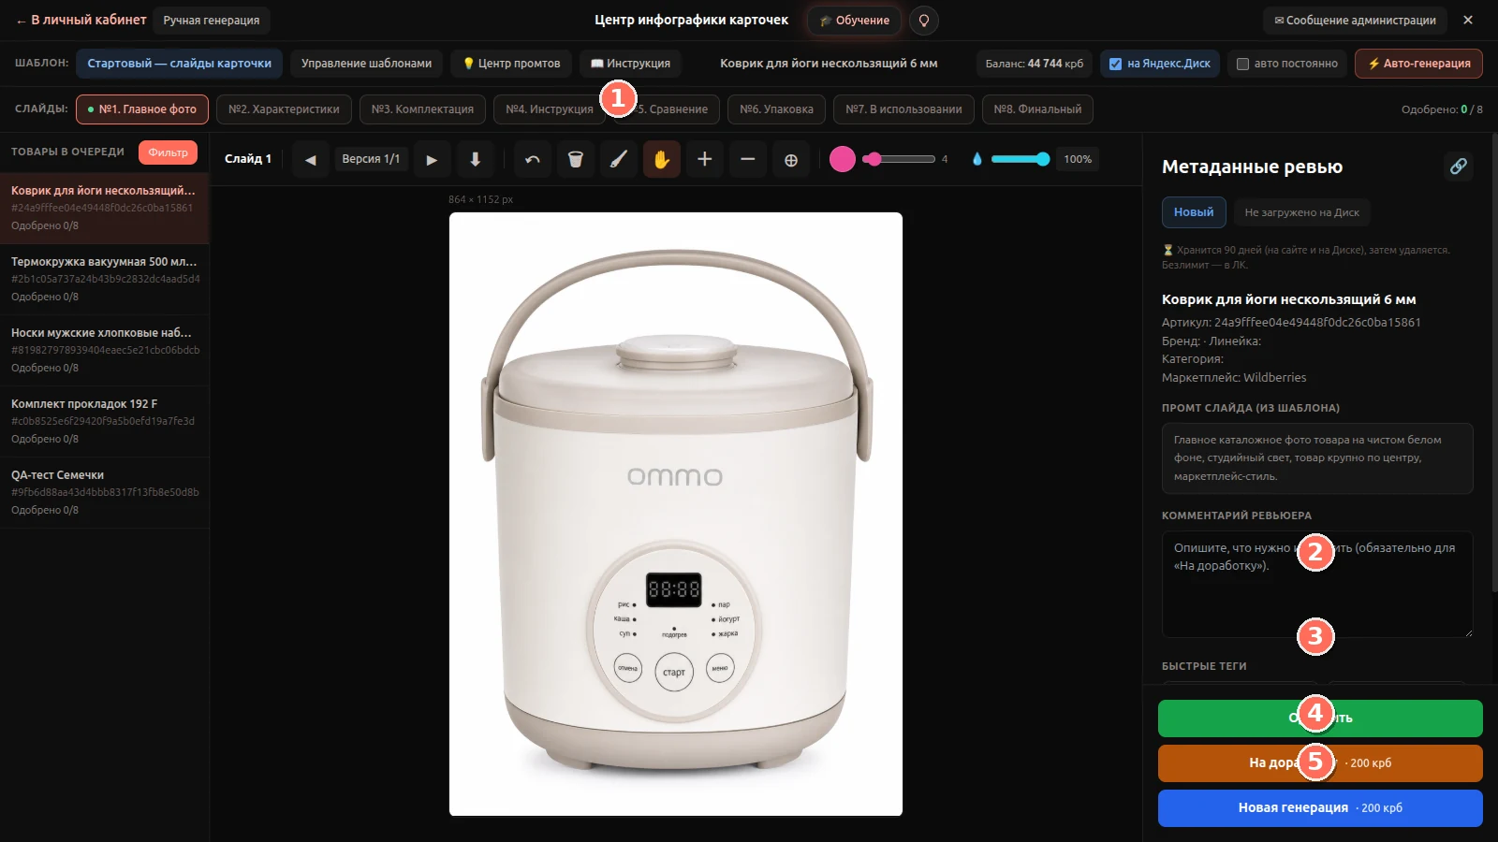
Task: Select the brush drawing tool
Action: [619, 159]
